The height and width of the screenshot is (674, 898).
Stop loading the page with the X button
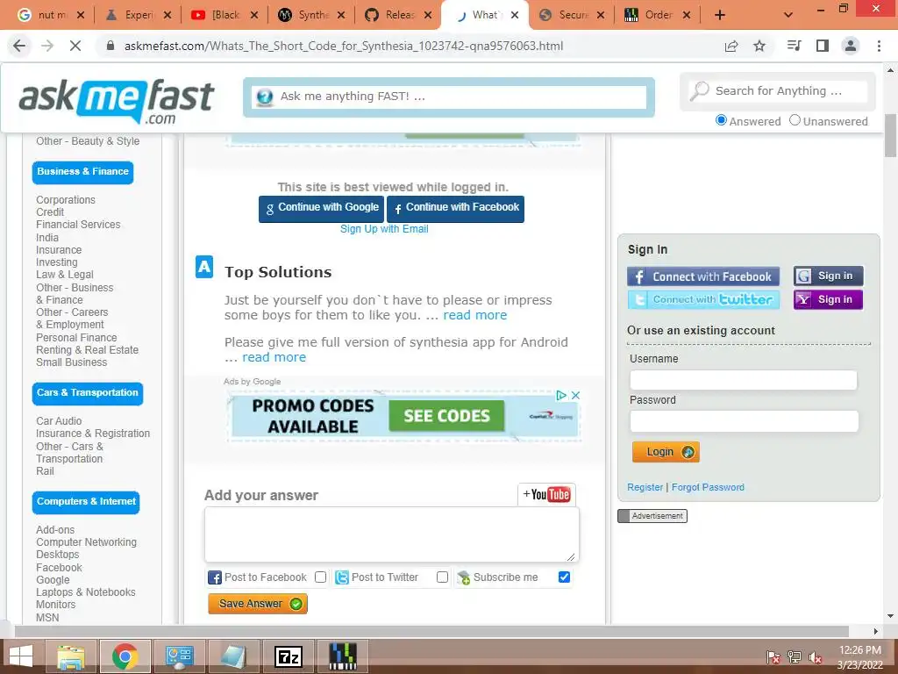coord(75,46)
